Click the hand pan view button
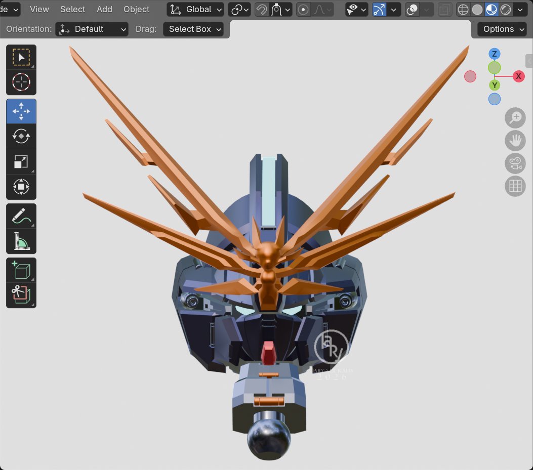 pos(515,140)
